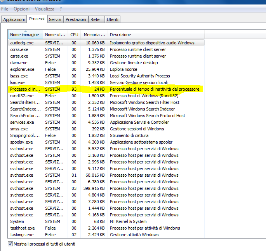The height and width of the screenshot is (251, 266).
Task: Click description Gestione finestre desktop
Action: pyautogui.click(x=134, y=63)
